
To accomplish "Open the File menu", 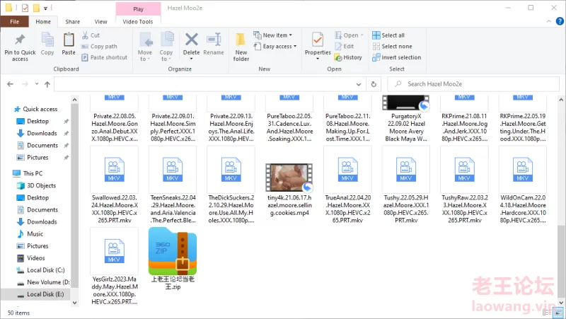I will point(14,22).
